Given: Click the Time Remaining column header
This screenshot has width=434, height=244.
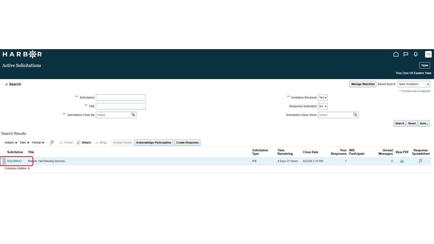Looking at the screenshot, I should [285, 152].
